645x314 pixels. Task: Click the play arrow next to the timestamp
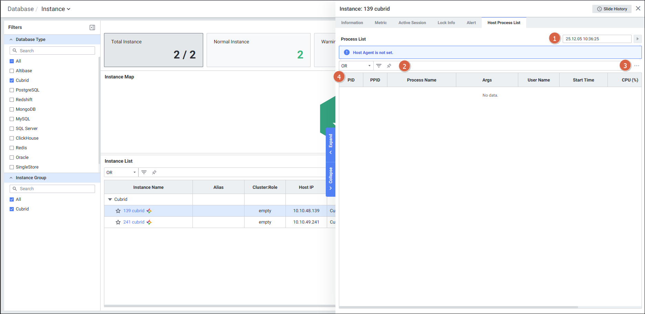pos(637,39)
